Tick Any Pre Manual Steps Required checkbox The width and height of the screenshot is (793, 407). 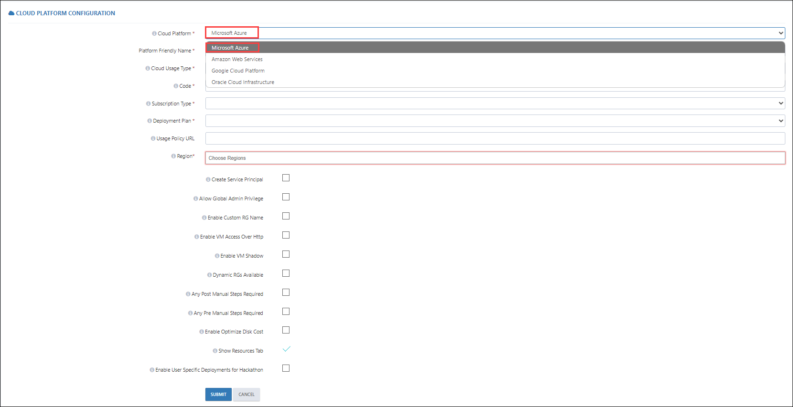[286, 312]
